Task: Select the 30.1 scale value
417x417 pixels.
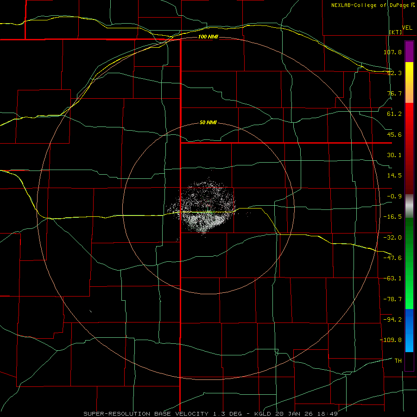Action: click(394, 155)
